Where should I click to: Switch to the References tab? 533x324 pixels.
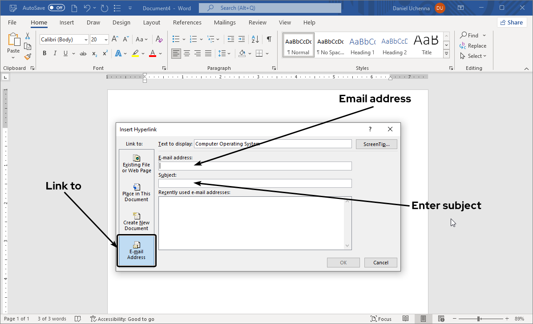pyautogui.click(x=187, y=23)
